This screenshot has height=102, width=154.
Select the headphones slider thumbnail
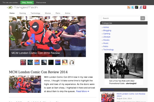point(72,62)
